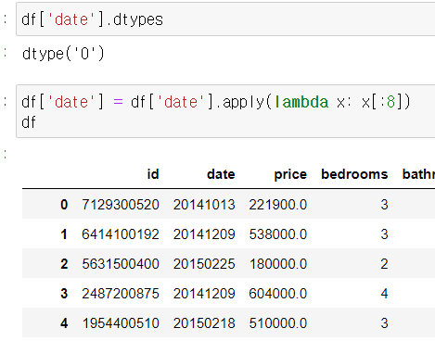Click the price column header

tap(290, 175)
